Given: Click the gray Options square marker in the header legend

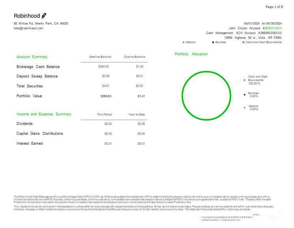Looking at the screenshot, I should pyautogui.click(x=184, y=42).
